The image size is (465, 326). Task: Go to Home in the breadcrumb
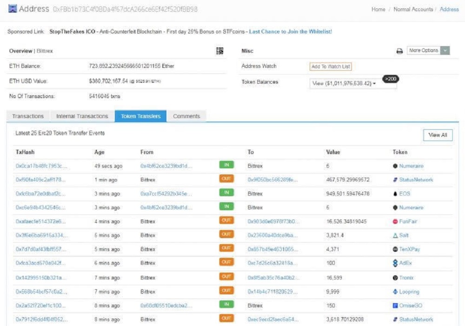tap(379, 9)
